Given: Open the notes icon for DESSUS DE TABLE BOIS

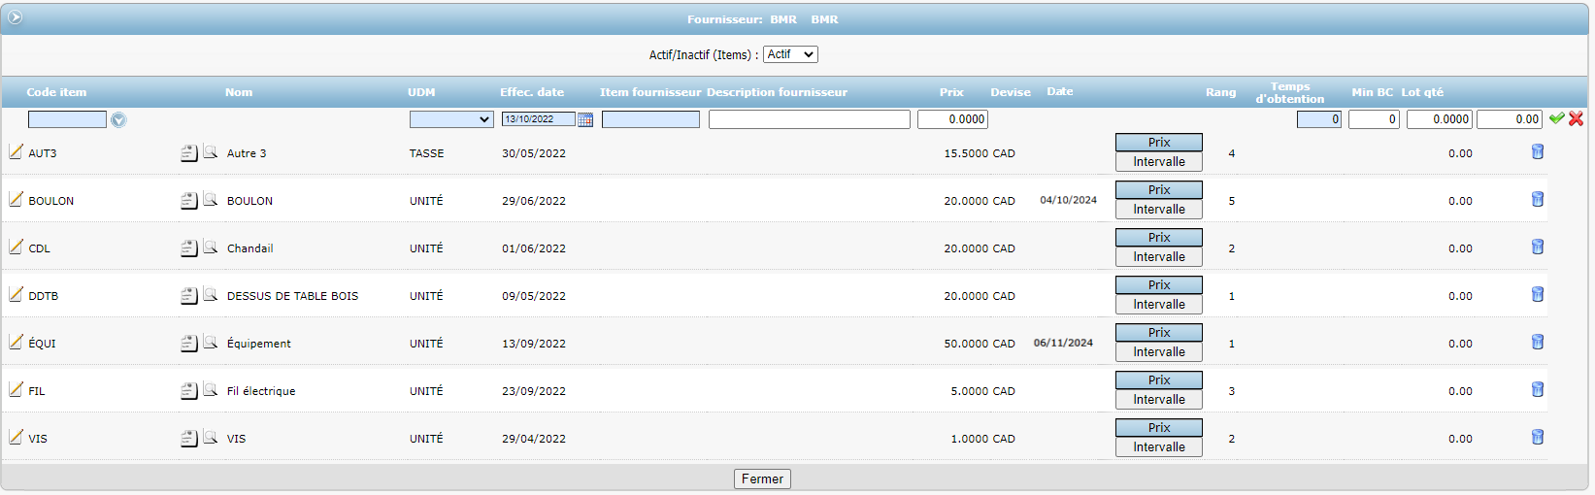Looking at the screenshot, I should (x=188, y=296).
